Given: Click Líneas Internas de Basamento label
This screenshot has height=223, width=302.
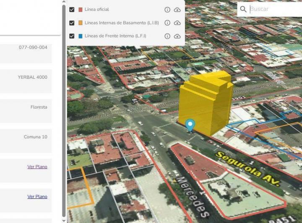Looking at the screenshot, I should (x=122, y=23).
